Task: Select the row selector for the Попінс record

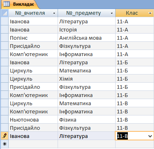Action: (x=4, y=38)
